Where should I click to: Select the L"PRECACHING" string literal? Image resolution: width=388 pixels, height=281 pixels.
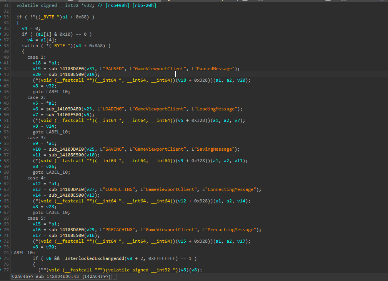coord(117,230)
